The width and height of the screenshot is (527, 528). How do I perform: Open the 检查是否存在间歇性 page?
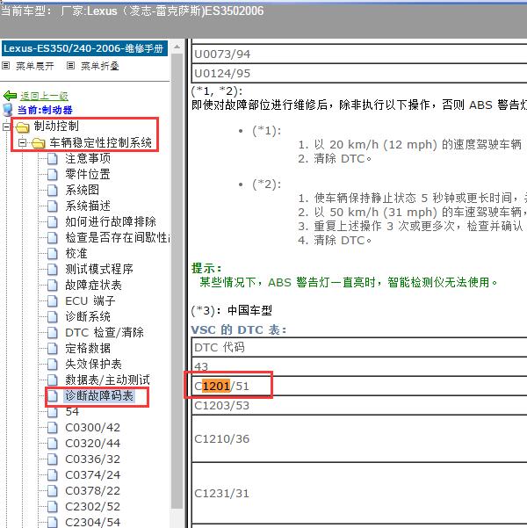click(x=117, y=237)
